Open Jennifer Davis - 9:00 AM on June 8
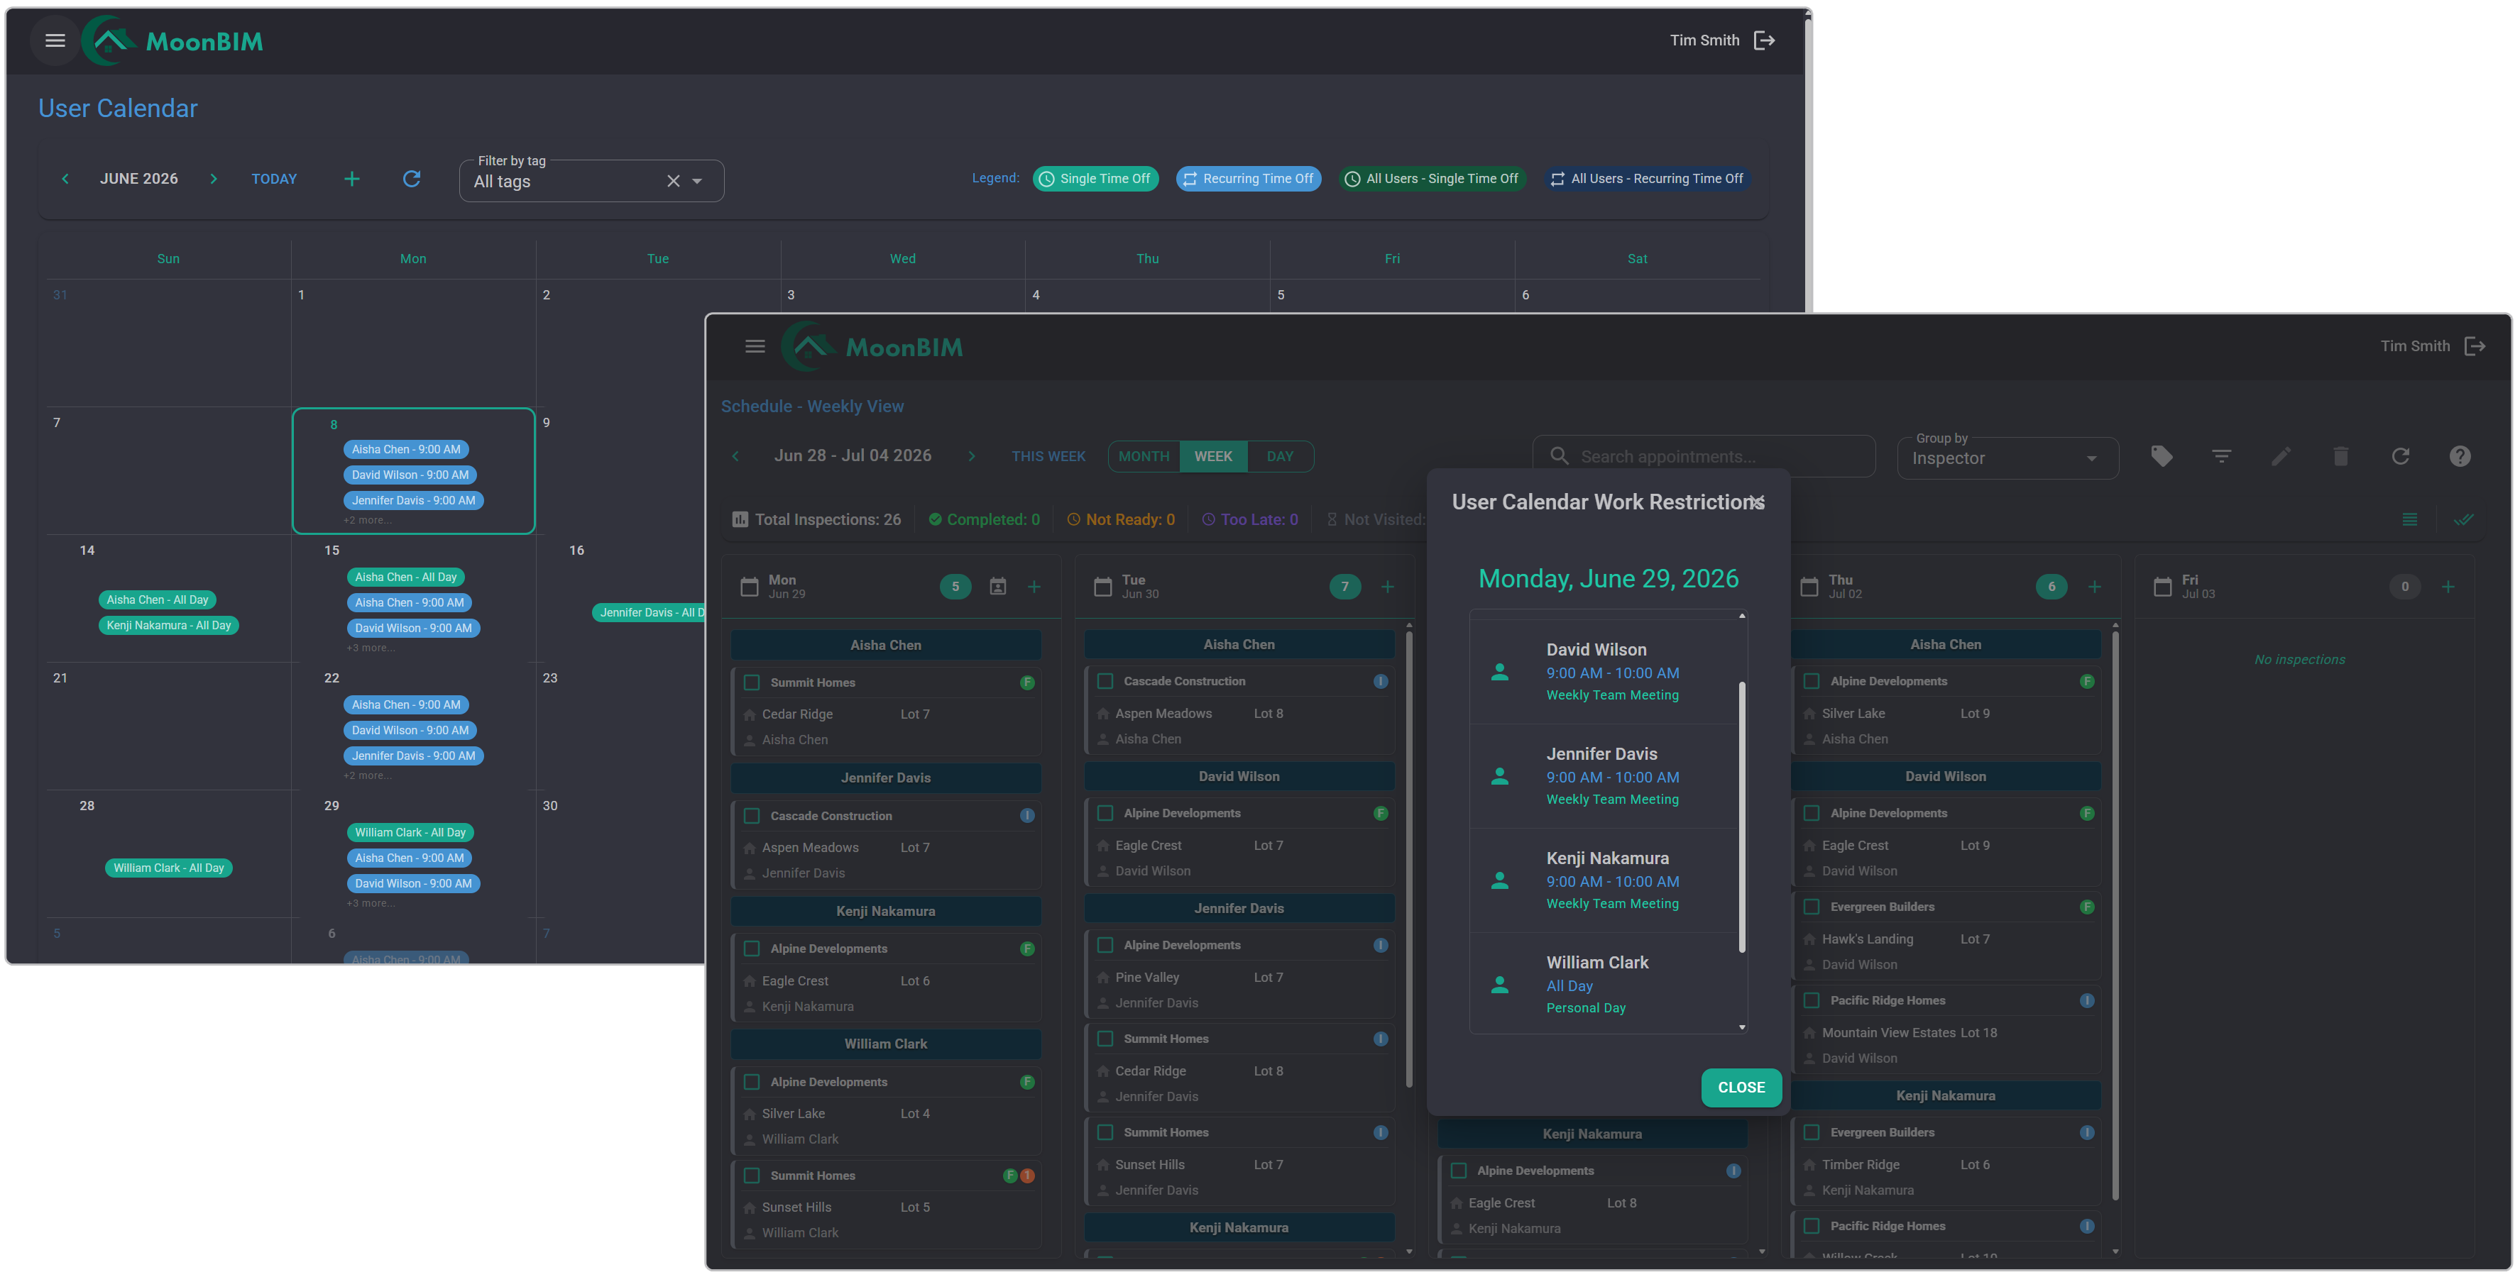 pos(413,501)
